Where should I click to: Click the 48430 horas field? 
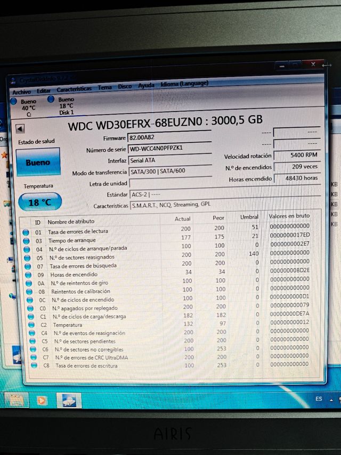pyautogui.click(x=297, y=178)
